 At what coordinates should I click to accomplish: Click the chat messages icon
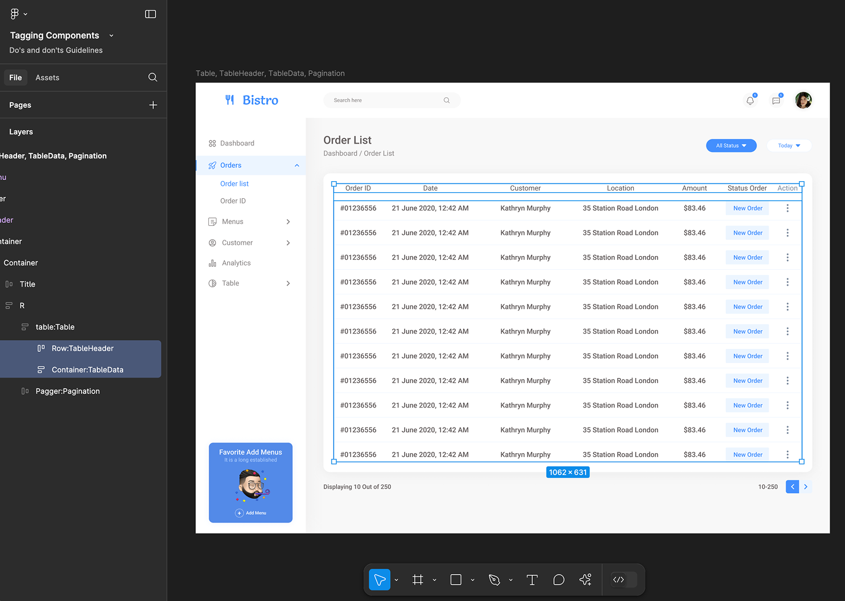(x=776, y=100)
